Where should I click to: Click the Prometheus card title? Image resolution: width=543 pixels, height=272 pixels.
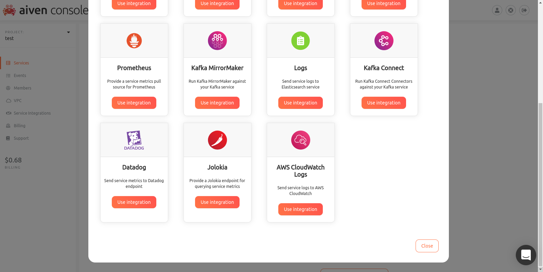pyautogui.click(x=134, y=68)
